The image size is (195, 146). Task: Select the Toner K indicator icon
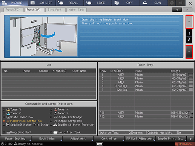(x=55, y=113)
